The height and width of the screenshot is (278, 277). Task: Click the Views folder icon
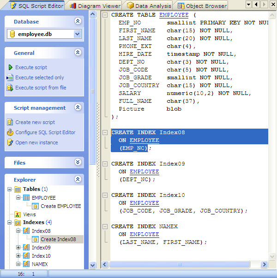point(18,214)
